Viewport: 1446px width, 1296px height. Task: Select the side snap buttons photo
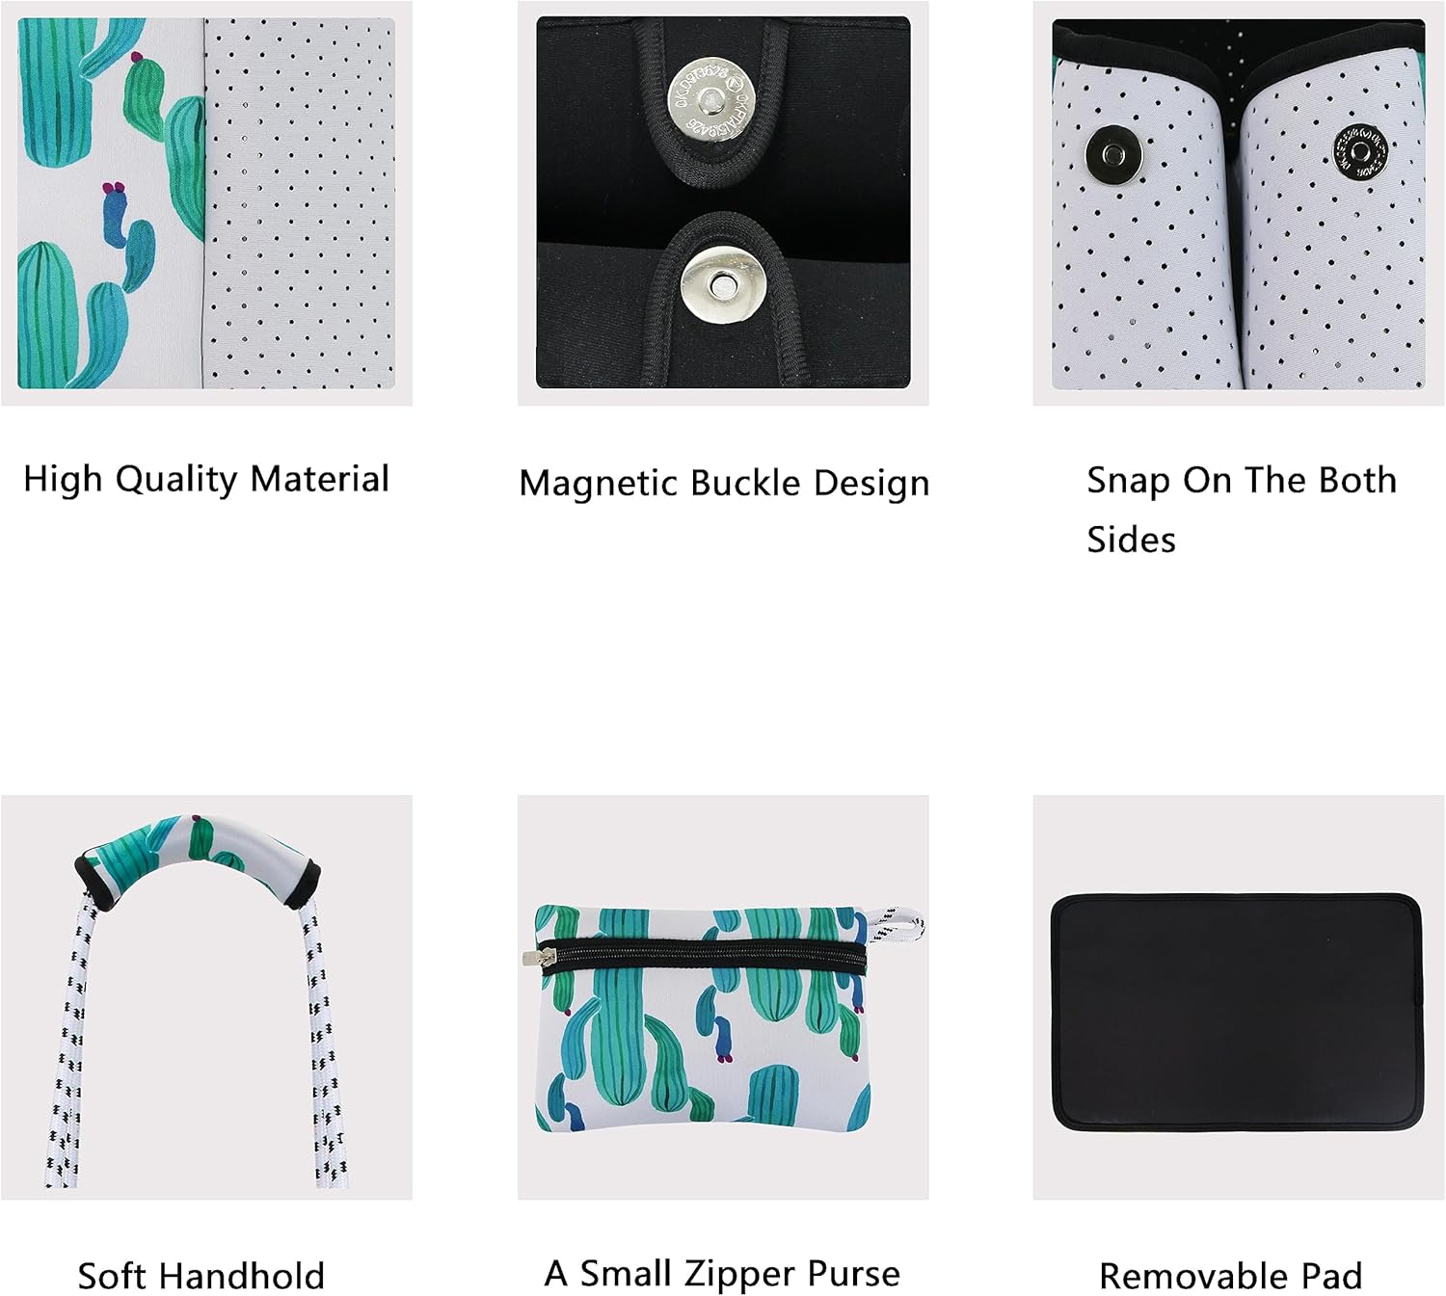tap(1239, 203)
